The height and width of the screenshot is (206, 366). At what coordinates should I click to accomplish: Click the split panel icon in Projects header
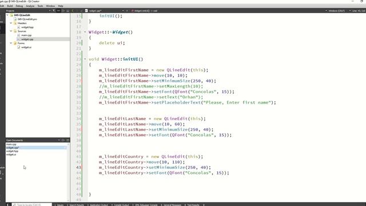[x=63, y=11]
